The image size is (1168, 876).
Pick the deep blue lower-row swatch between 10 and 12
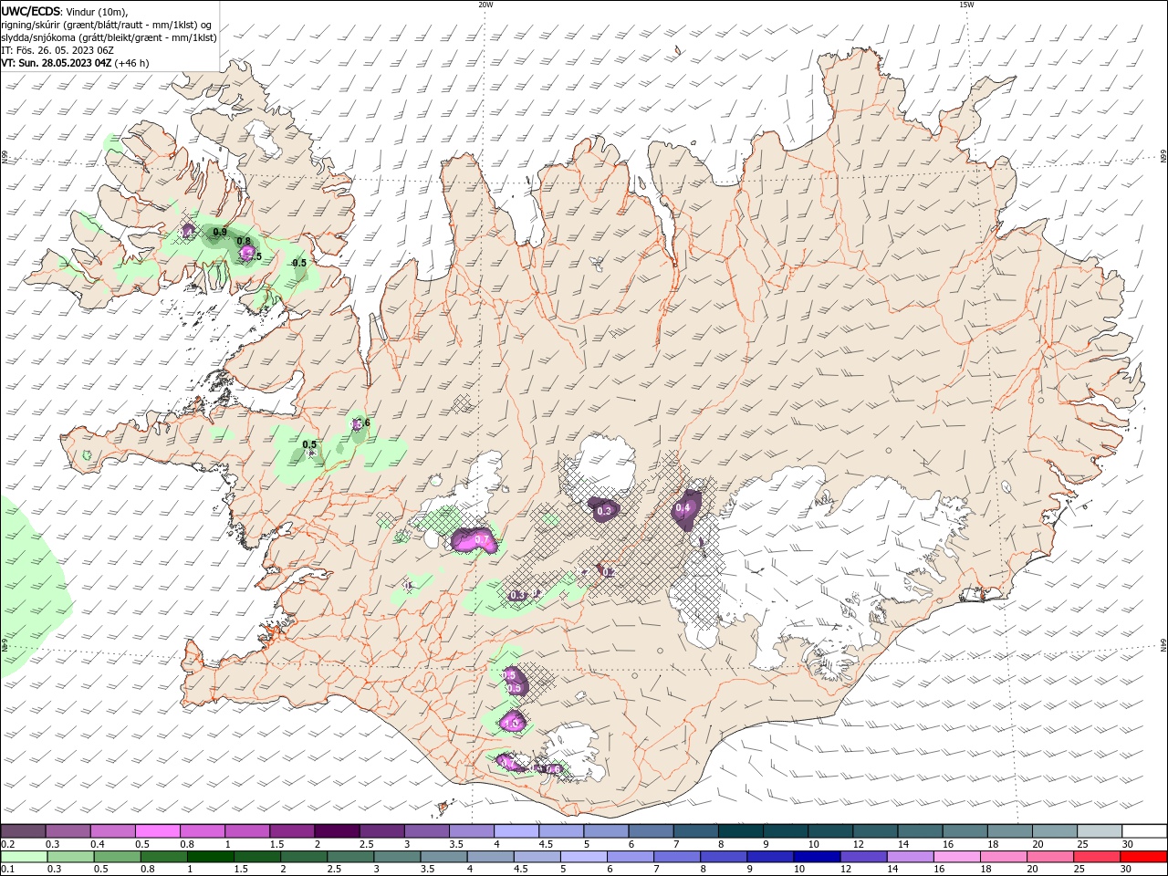click(x=817, y=857)
